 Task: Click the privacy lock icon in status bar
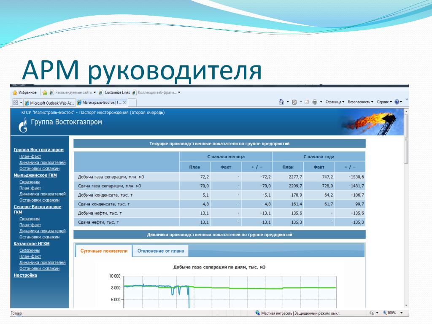coord(372,313)
